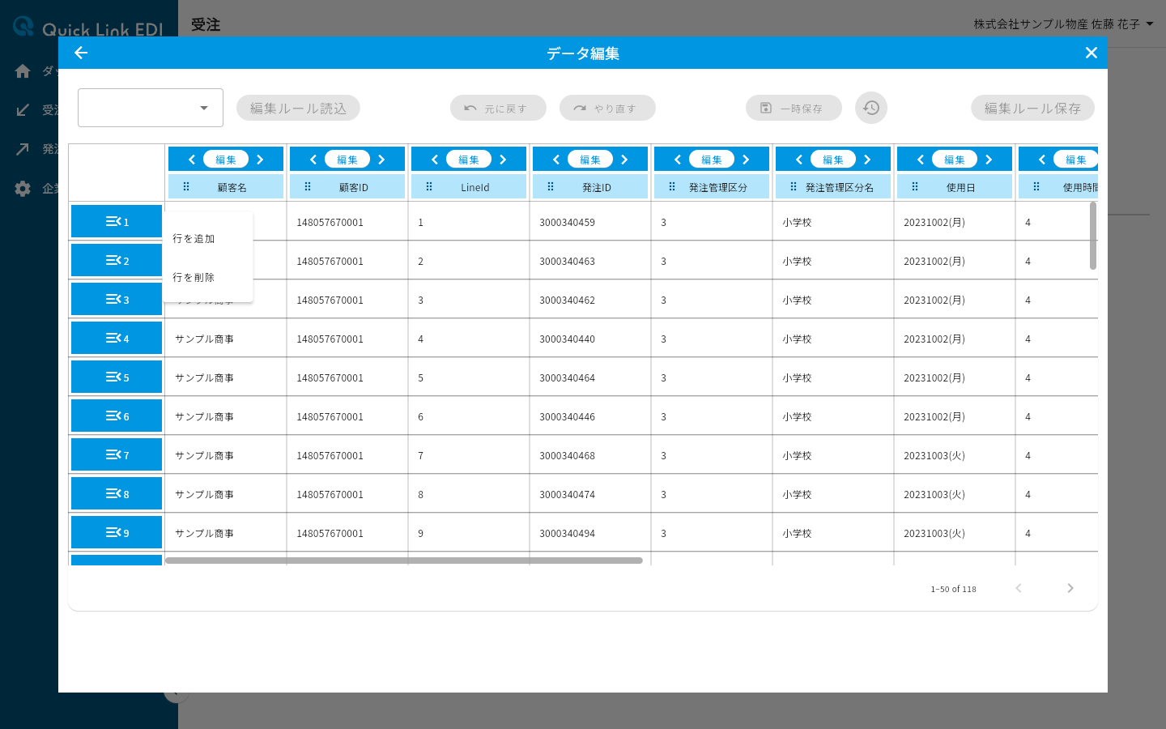Viewport: 1166px width, 729px height.
Task: Move 発注管理区分名 column right with chevron
Action: [x=867, y=160]
